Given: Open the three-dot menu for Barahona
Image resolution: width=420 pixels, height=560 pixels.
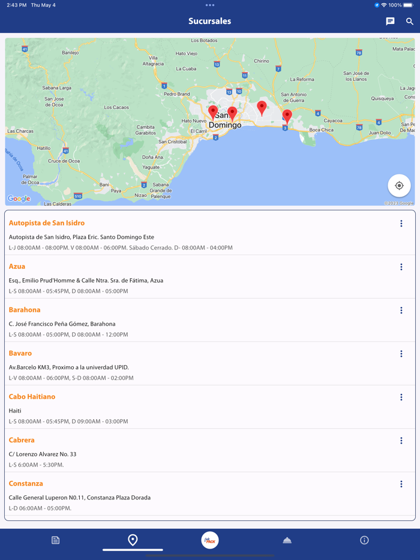Looking at the screenshot, I should coord(401,311).
